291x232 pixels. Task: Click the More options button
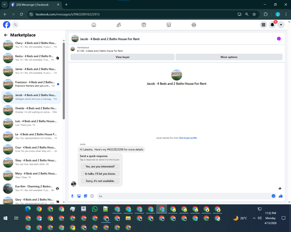[x=229, y=57]
